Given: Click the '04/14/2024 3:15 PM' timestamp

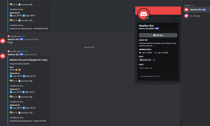Looking at the screenshot, I should click(31, 39).
